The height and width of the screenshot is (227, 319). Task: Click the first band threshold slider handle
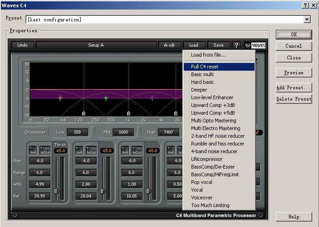[x=56, y=191]
